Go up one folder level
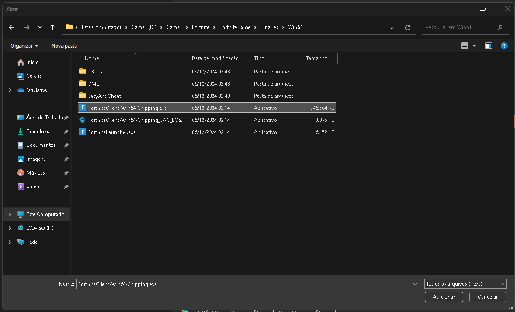 coord(53,27)
